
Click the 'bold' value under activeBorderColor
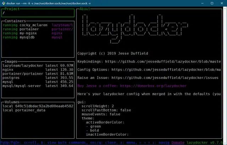(94, 130)
